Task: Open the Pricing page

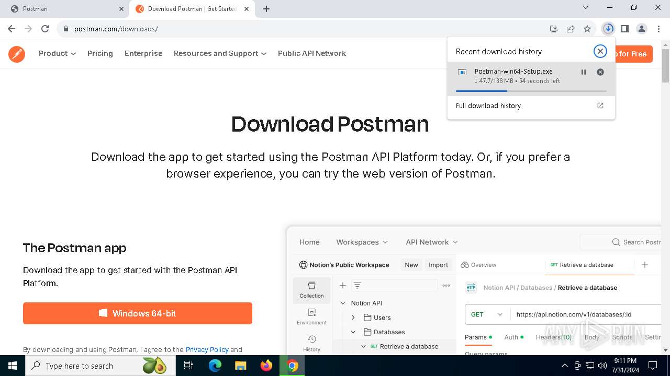Action: 100,53
